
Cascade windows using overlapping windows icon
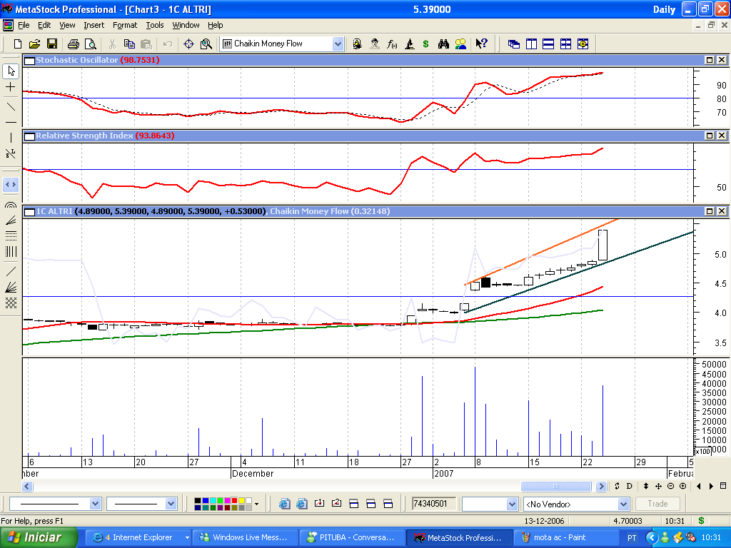click(x=514, y=44)
